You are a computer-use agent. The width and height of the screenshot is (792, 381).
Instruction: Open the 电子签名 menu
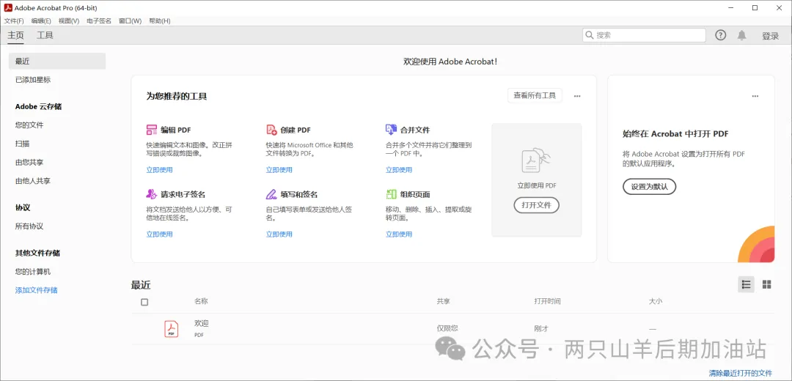pyautogui.click(x=99, y=21)
